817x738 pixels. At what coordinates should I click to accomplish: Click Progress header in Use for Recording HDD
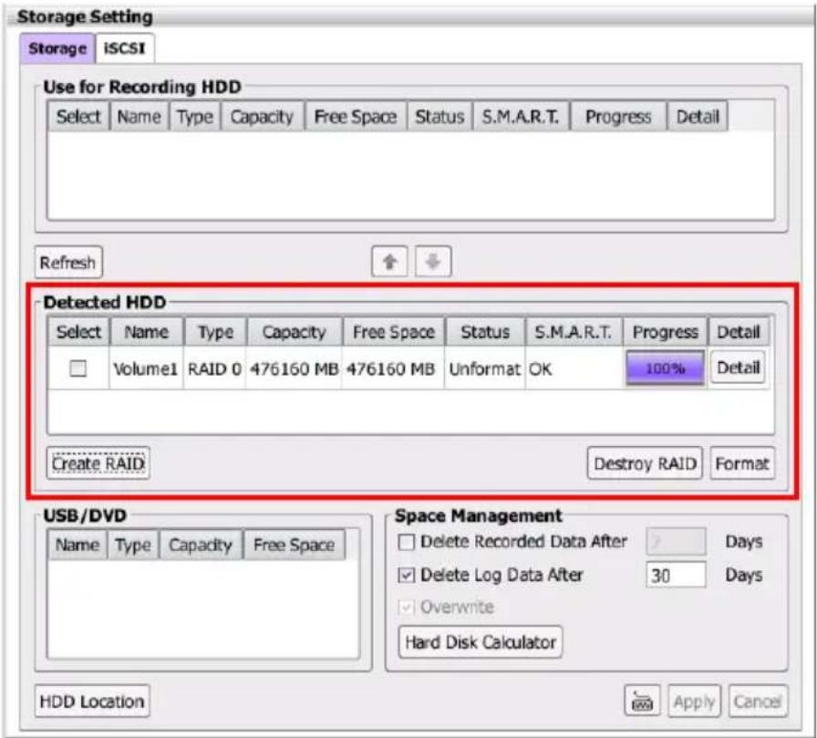[x=618, y=117]
